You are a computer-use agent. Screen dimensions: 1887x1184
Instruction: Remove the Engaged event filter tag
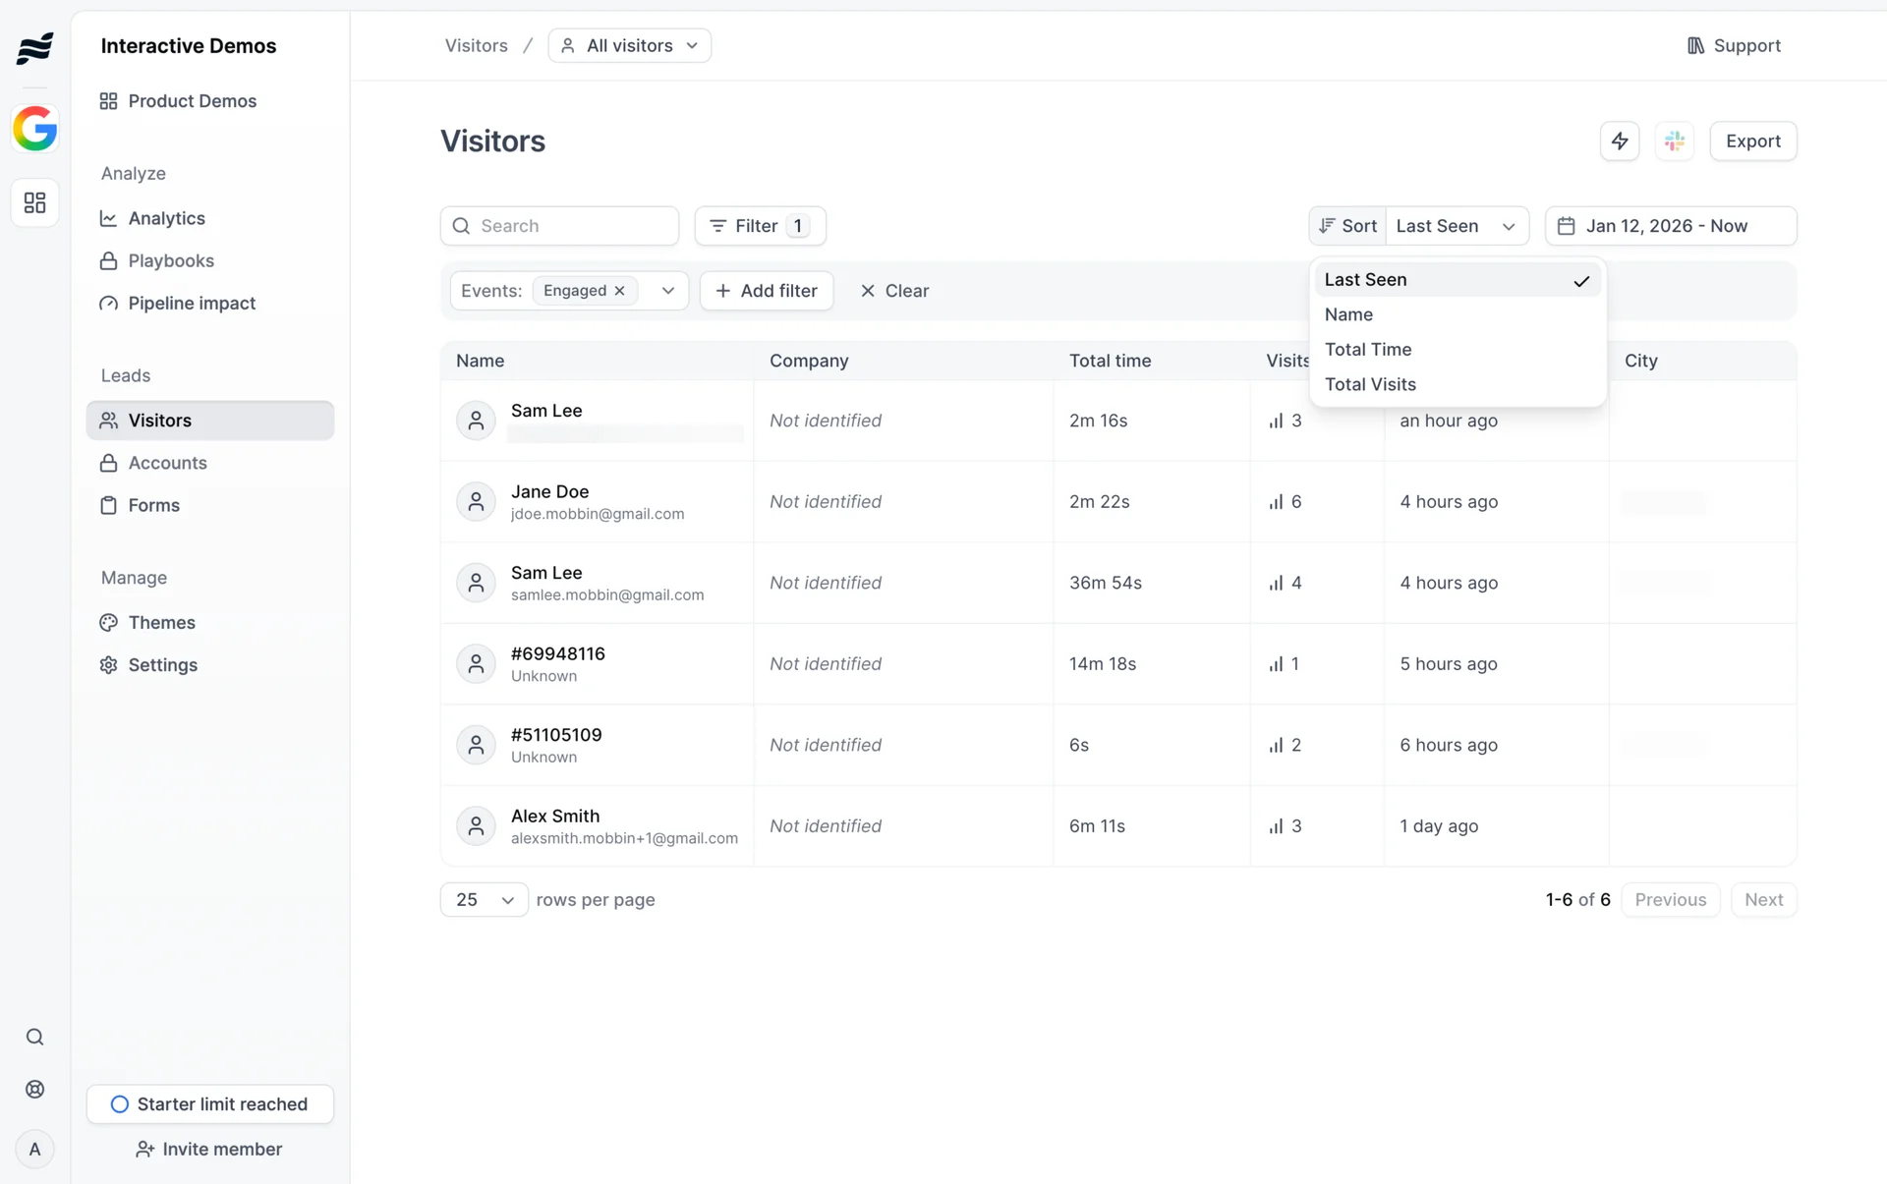(620, 291)
